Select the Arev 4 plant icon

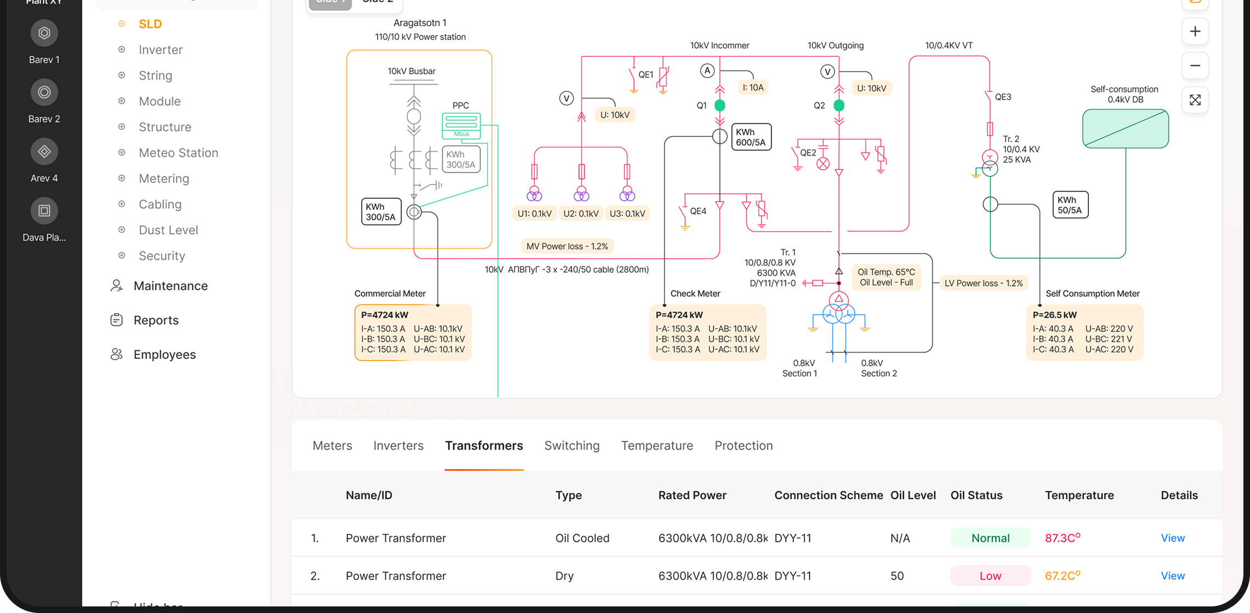click(x=44, y=152)
